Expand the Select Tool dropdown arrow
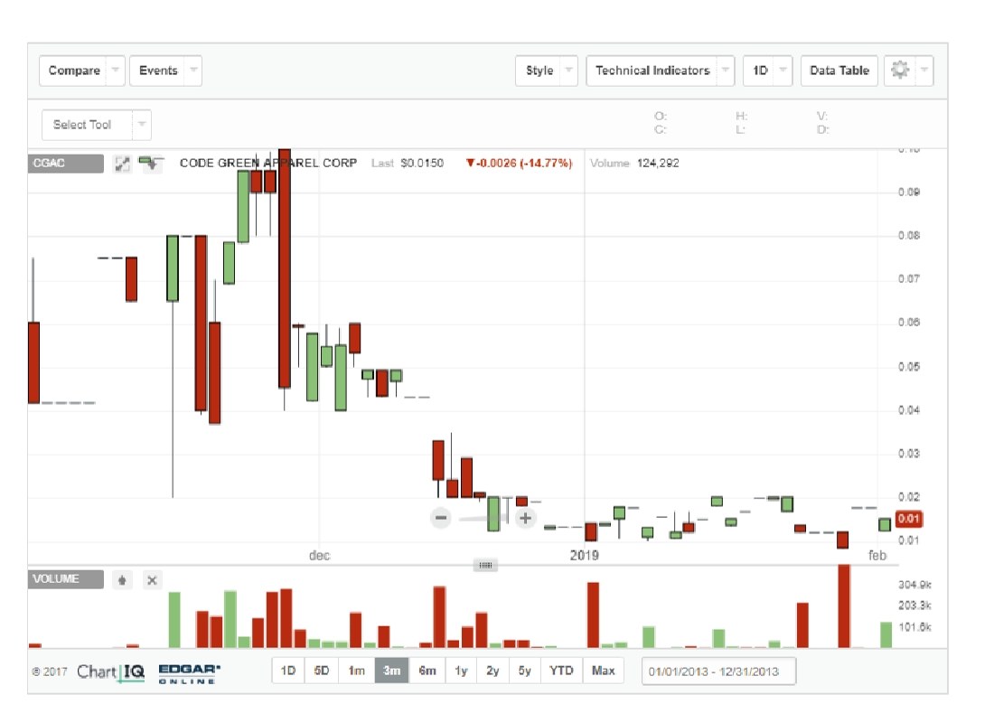This screenshot has width=994, height=723. (142, 125)
